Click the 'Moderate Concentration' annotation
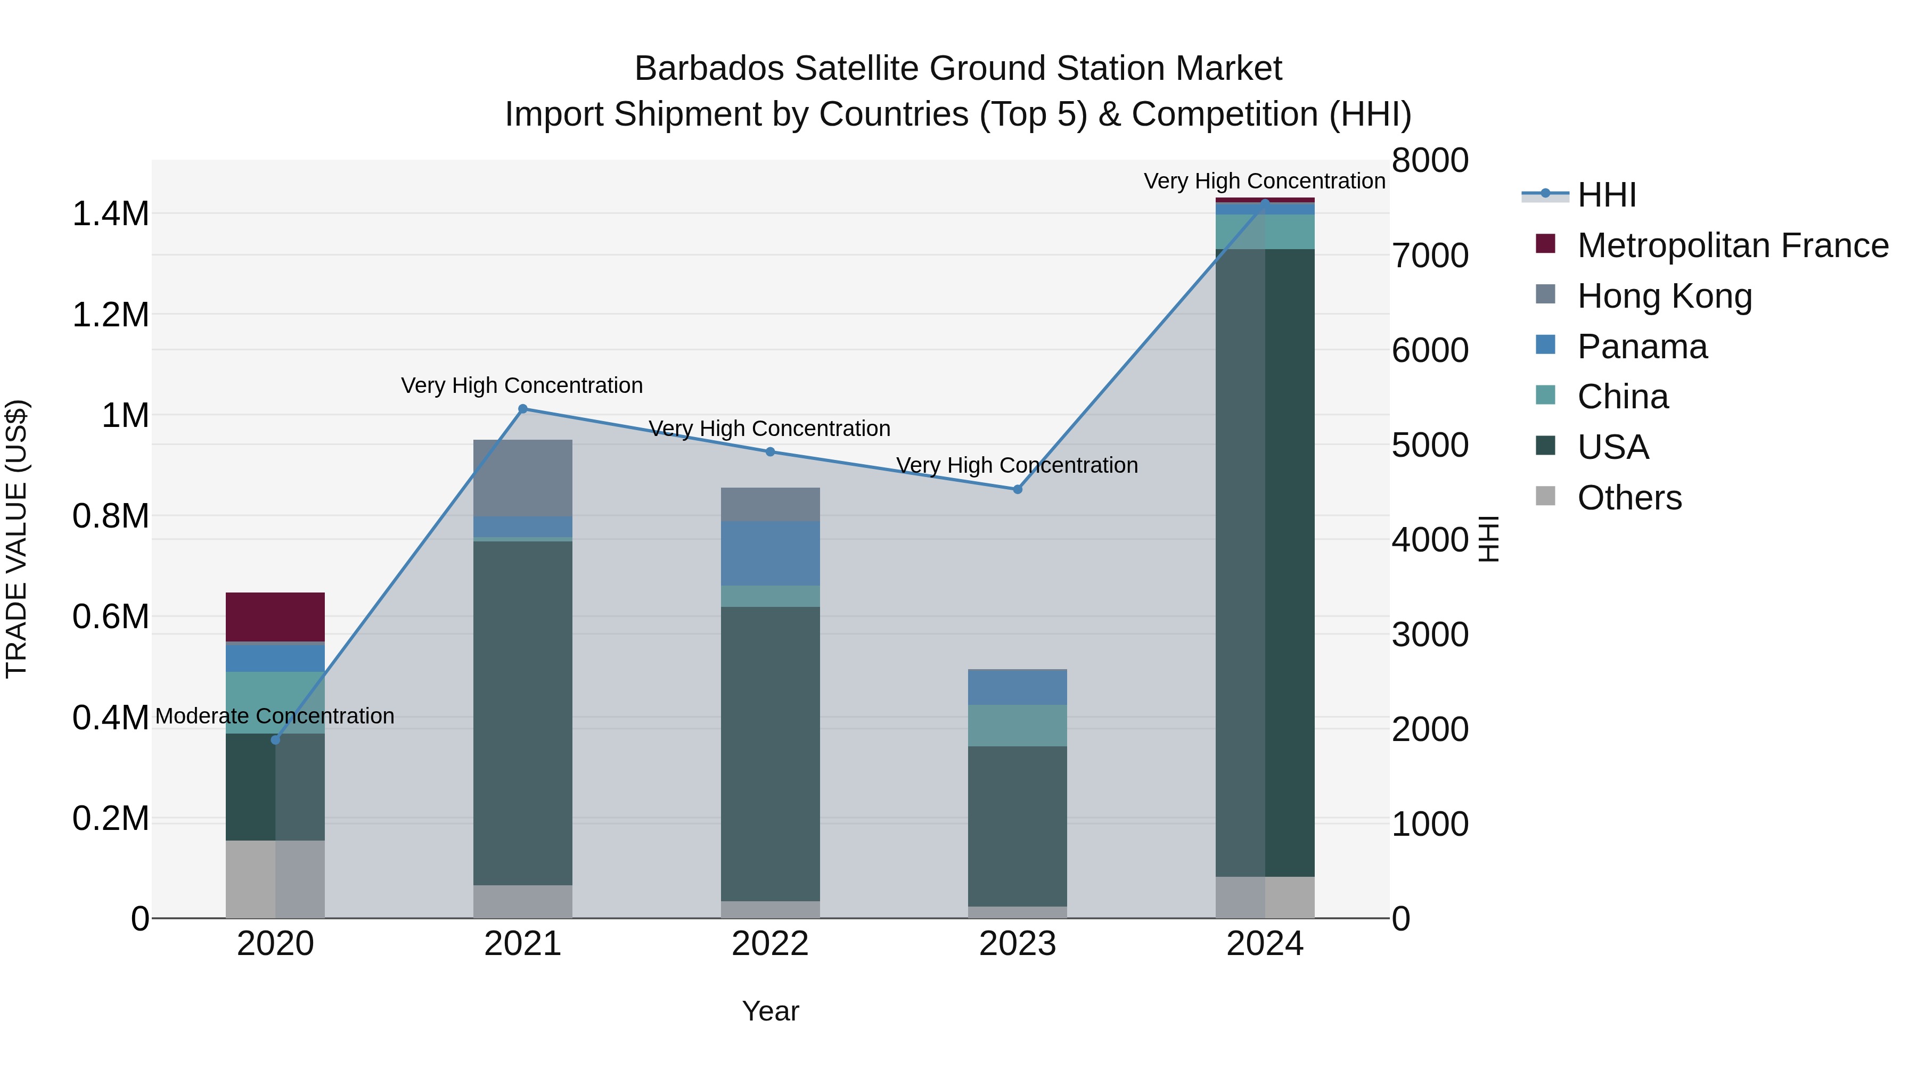 [275, 715]
